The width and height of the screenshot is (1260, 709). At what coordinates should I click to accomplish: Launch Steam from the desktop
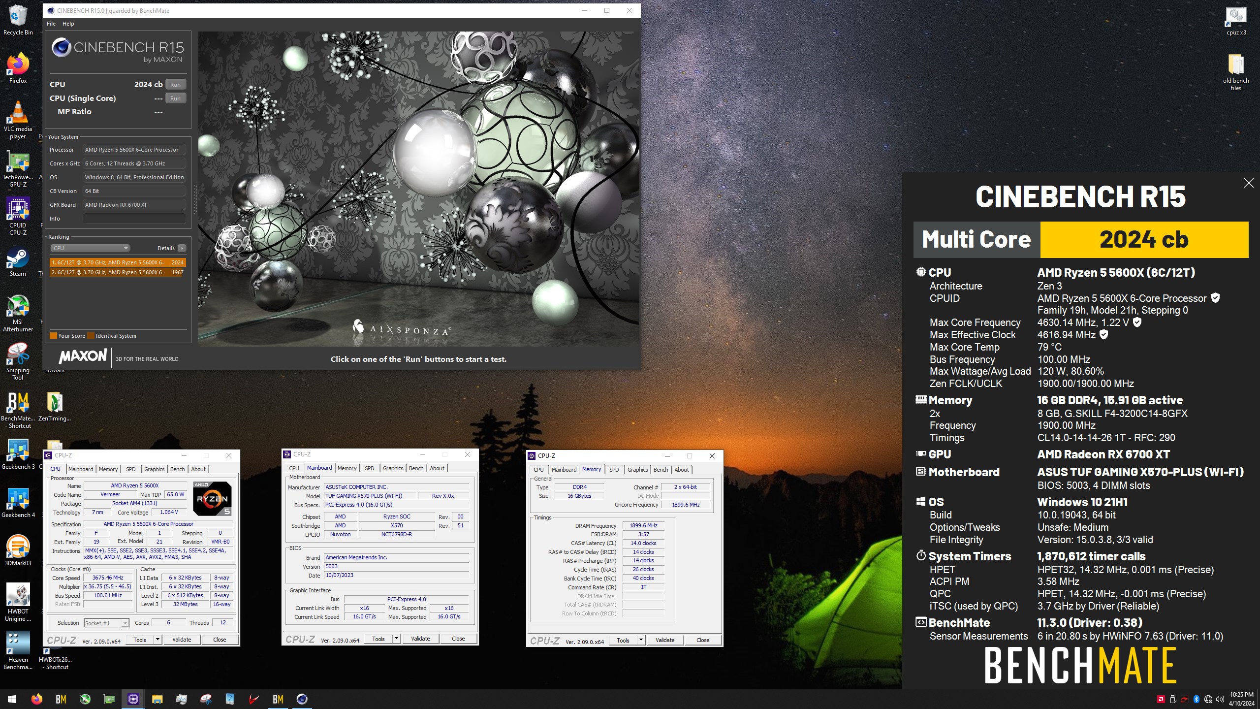(18, 261)
